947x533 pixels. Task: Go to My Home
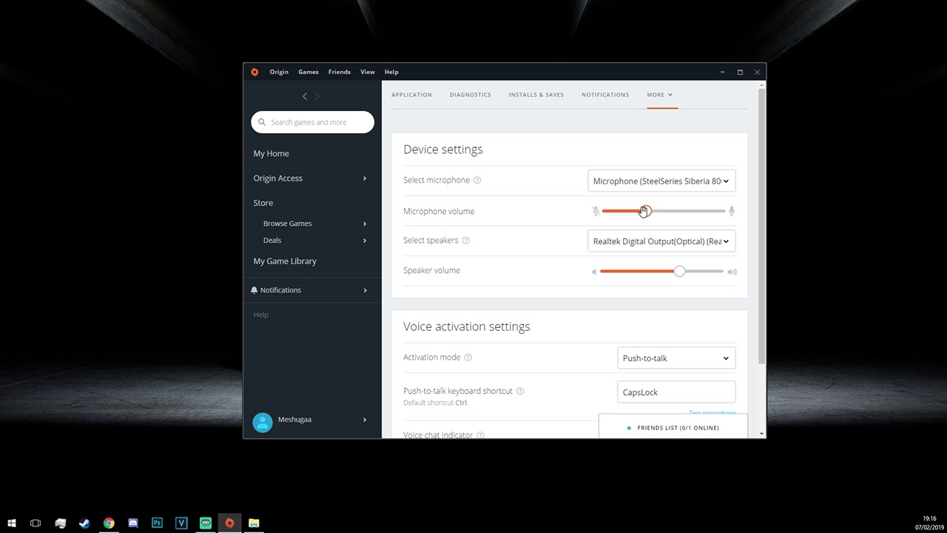(272, 154)
